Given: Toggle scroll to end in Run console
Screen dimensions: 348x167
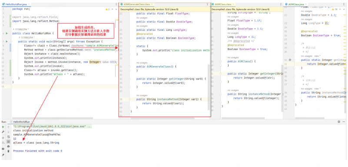Looking at the screenshot, I should (x=8, y=141).
